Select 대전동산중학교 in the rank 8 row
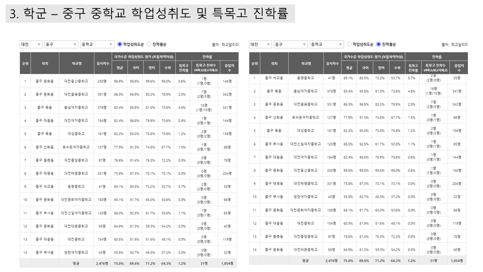Image resolution: width=483 pixels, height=272 pixels. [x=306, y=170]
